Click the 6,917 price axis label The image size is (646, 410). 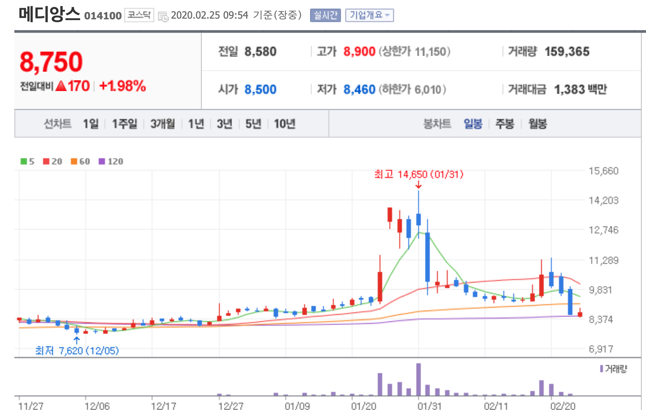click(x=601, y=349)
